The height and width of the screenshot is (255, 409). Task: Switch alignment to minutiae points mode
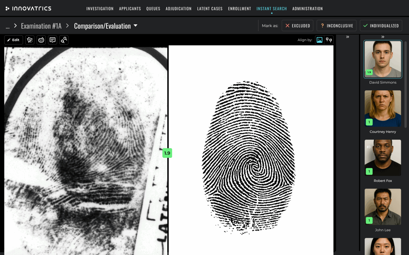click(329, 40)
